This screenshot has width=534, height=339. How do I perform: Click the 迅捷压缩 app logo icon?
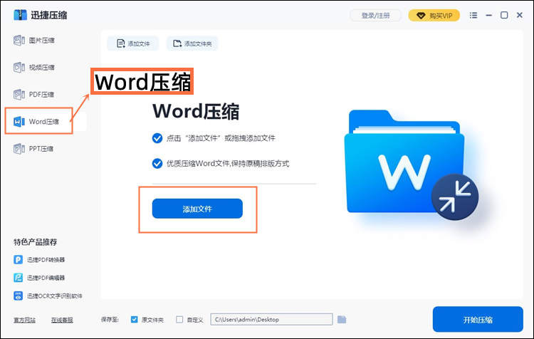pos(20,15)
